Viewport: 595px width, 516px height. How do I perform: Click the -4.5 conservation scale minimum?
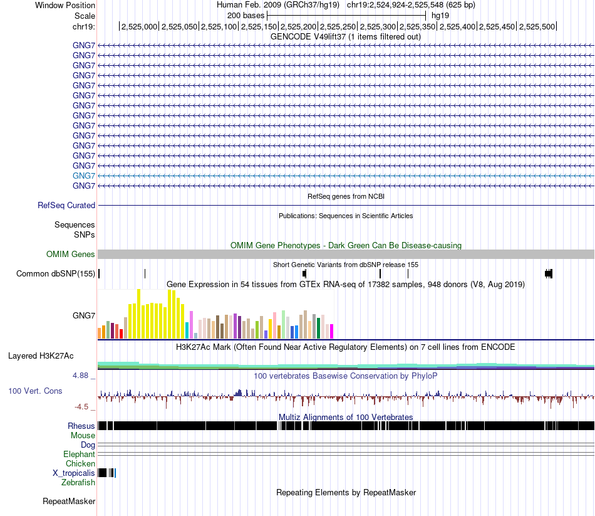pos(81,407)
